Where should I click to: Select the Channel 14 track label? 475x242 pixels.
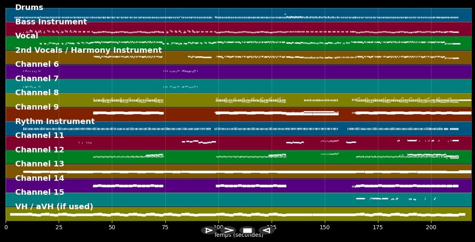click(40, 178)
